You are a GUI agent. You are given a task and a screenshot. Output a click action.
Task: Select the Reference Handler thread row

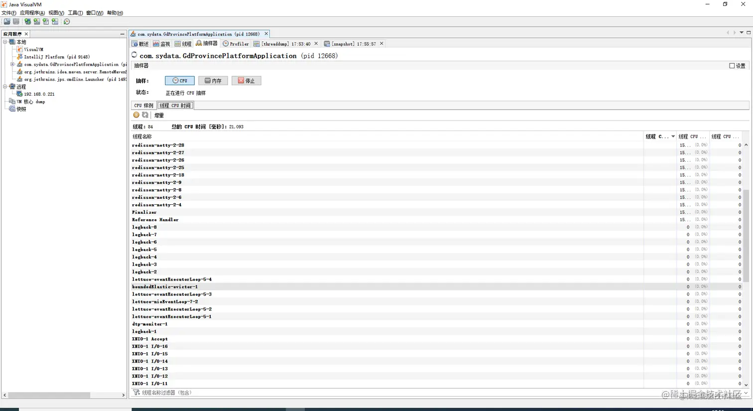[x=436, y=220]
